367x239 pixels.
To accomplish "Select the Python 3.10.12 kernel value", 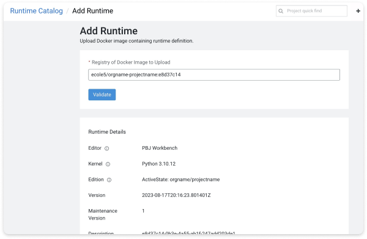I will (x=158, y=164).
